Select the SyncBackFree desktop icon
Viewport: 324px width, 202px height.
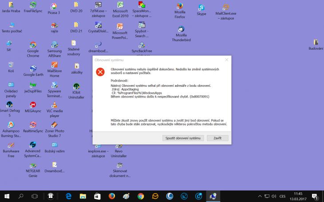(x=142, y=47)
